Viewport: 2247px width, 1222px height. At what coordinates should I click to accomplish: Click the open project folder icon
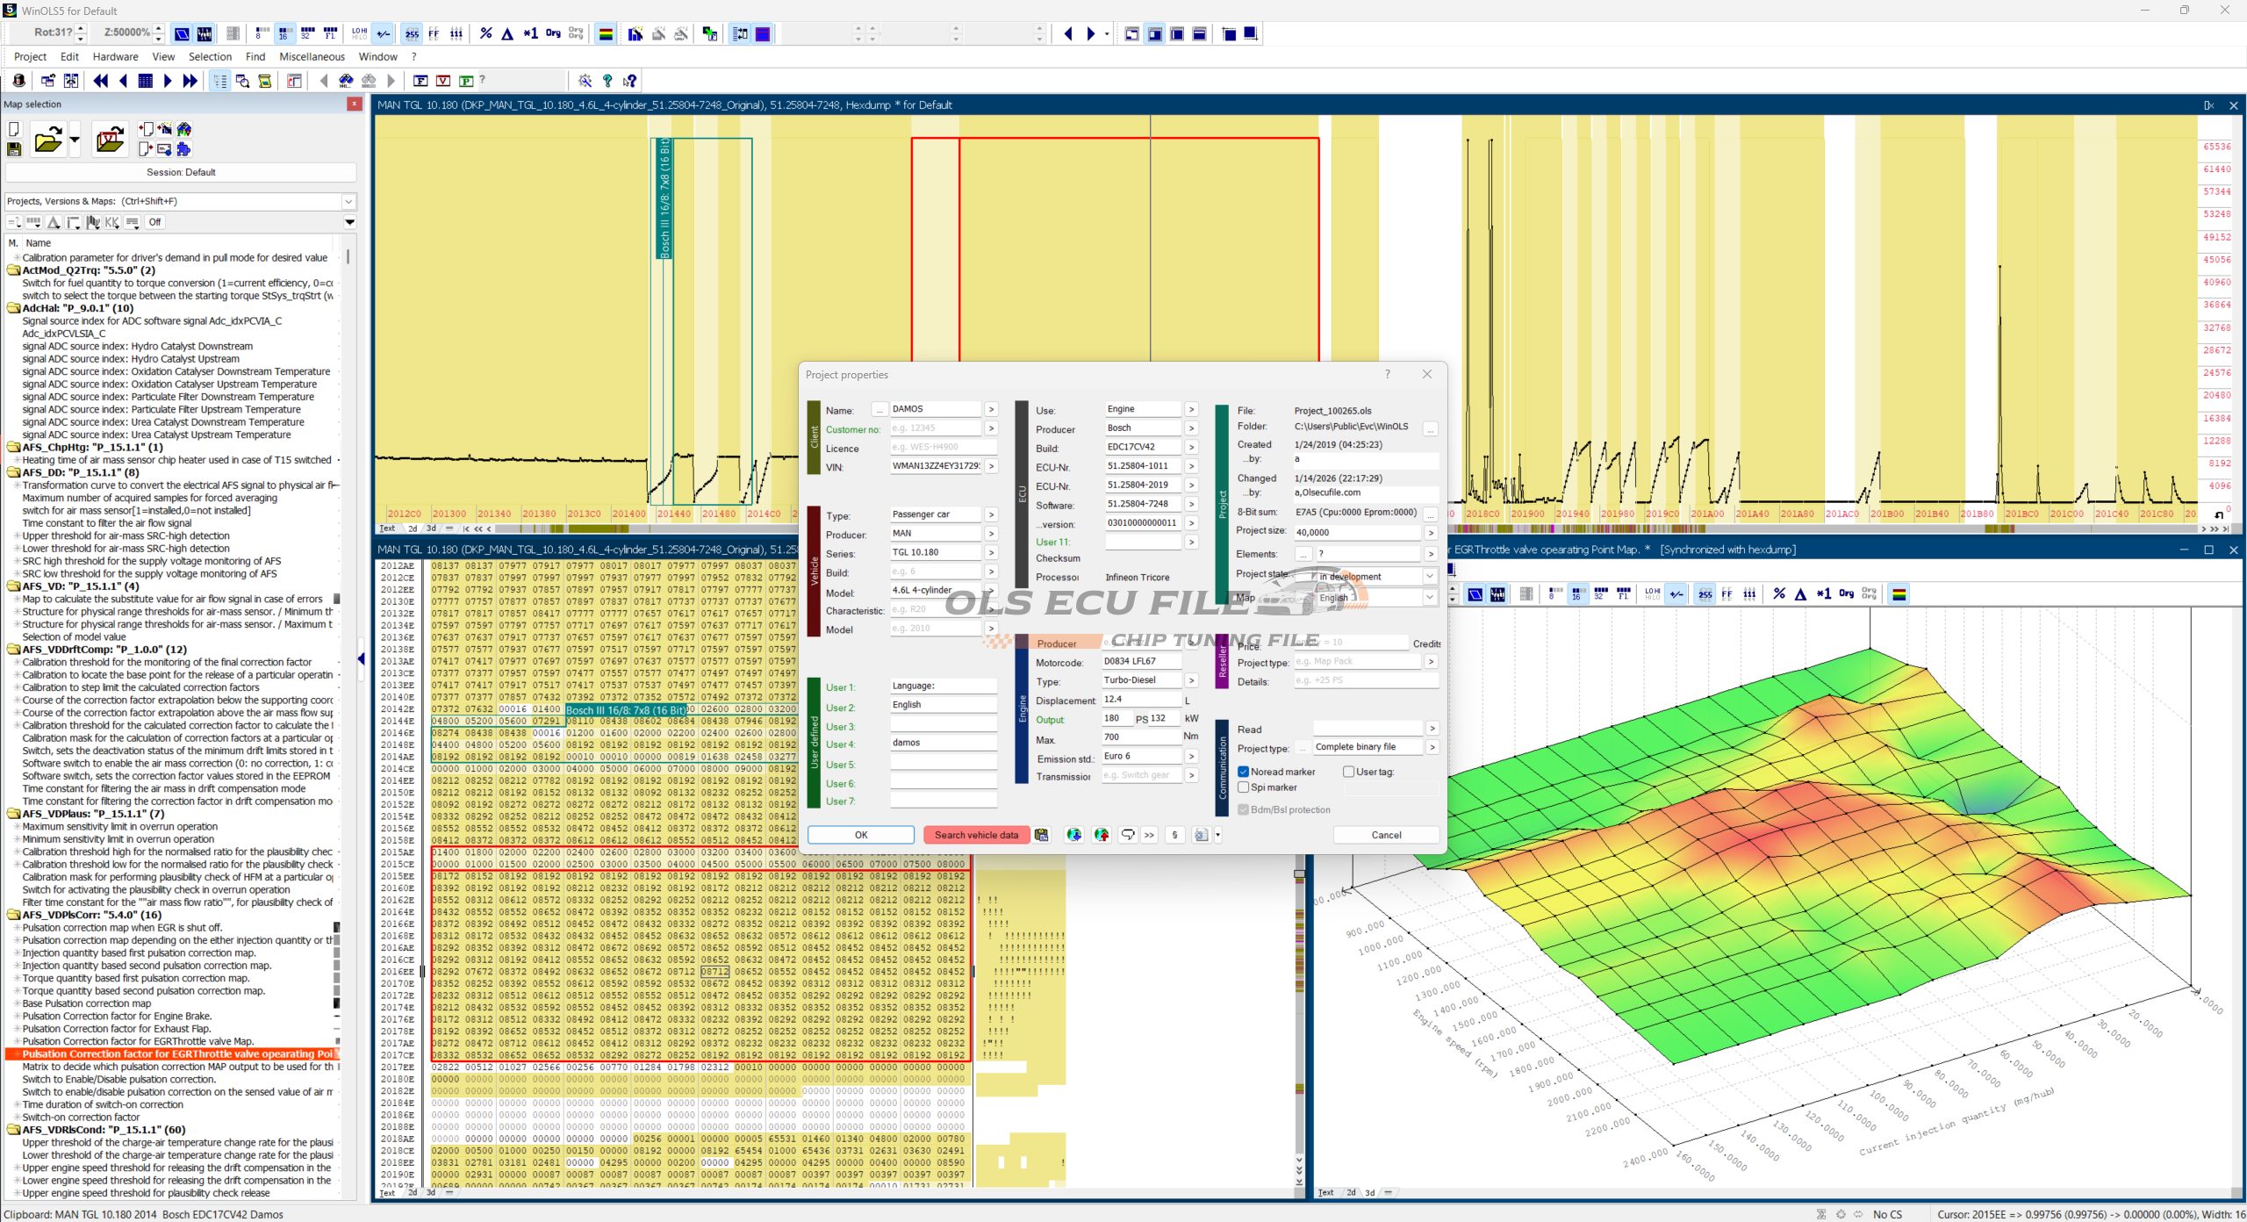(48, 140)
